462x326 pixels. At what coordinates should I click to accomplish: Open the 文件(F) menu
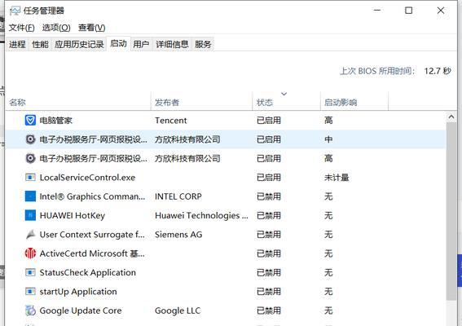[x=21, y=28]
